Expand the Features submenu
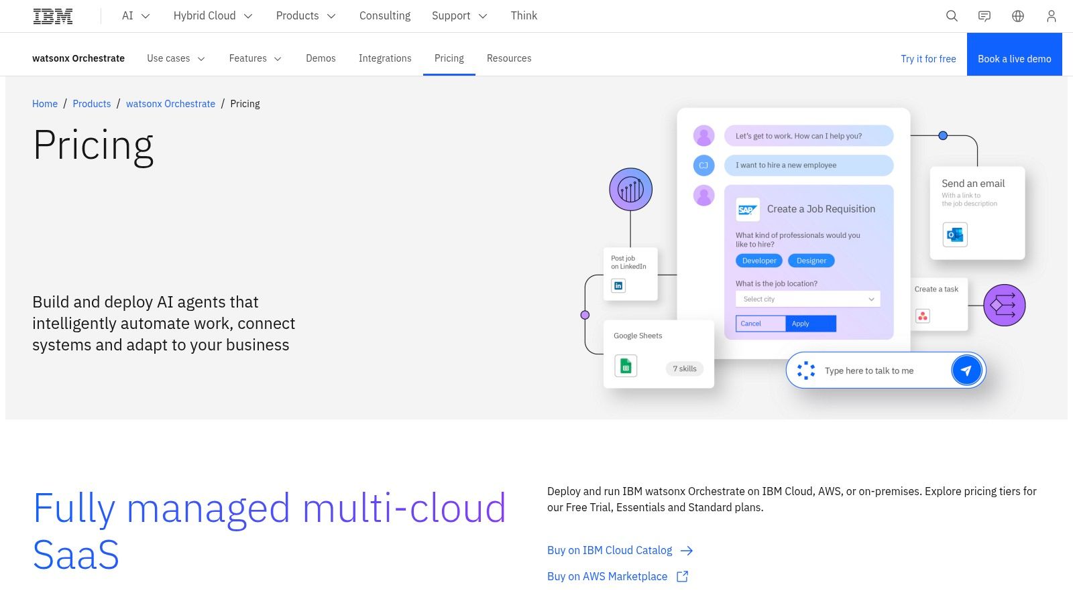This screenshot has height=603, width=1073. tap(255, 58)
